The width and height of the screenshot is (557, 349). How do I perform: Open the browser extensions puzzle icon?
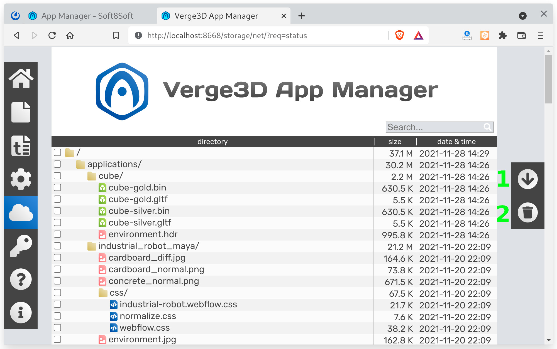click(503, 35)
